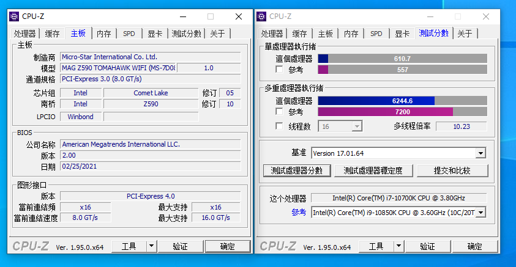Switch to 缓存 tab in right window

pos(300,34)
